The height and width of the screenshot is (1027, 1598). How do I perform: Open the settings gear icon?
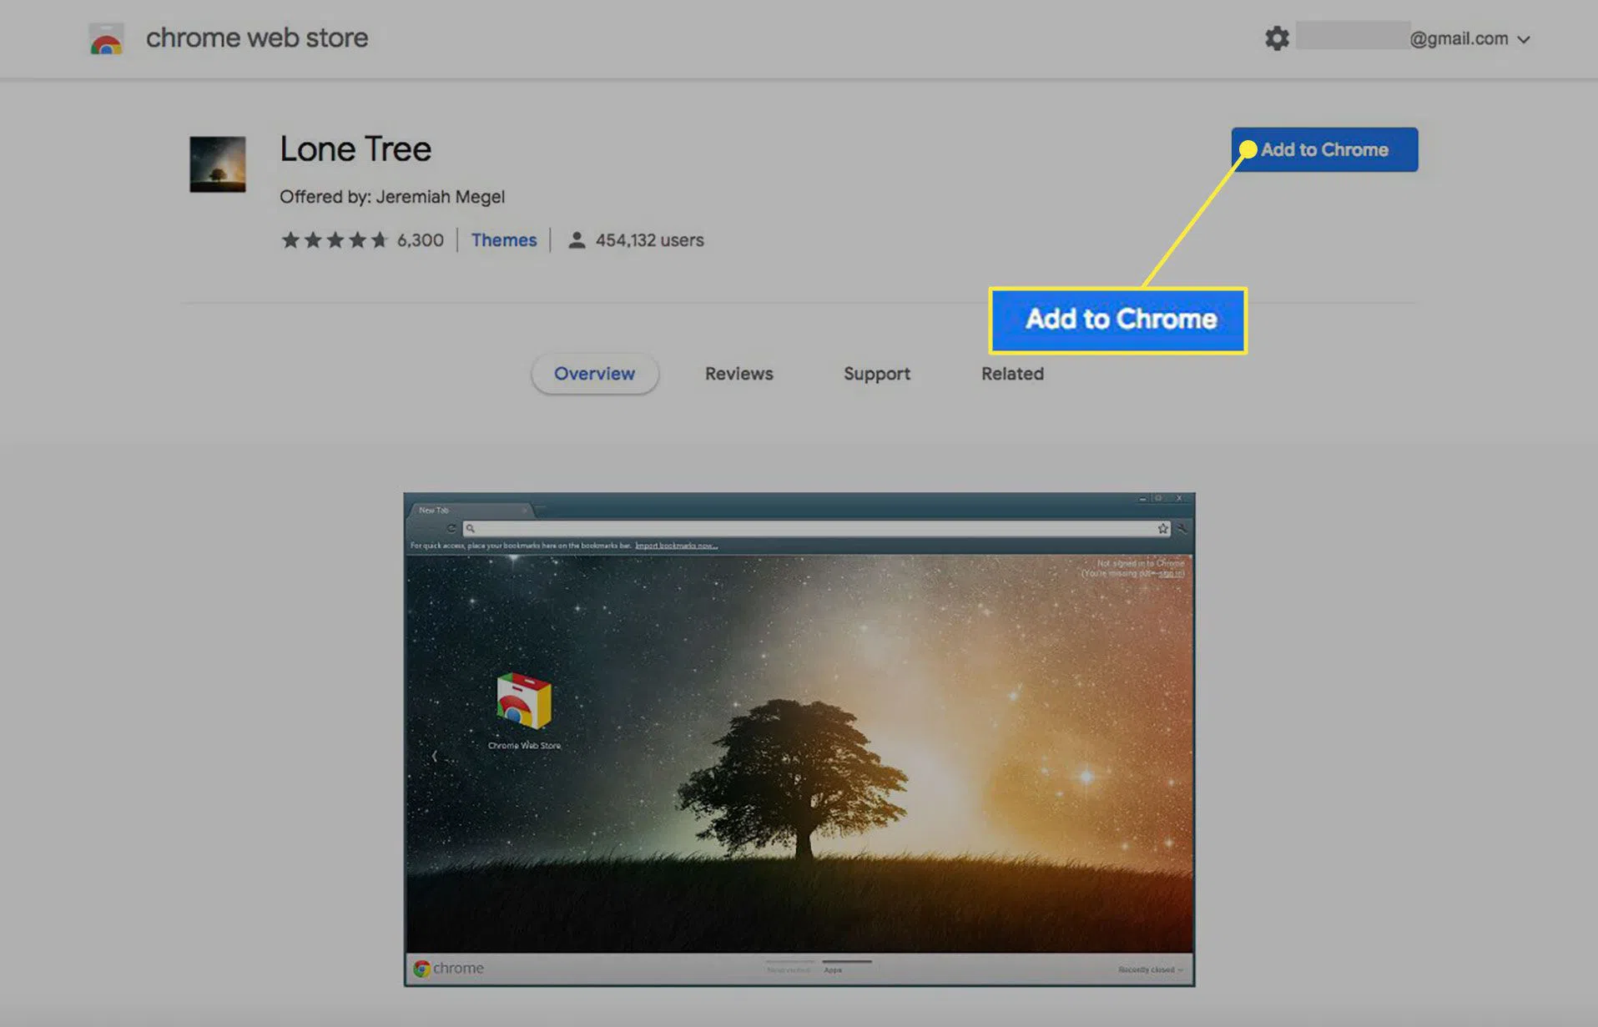click(x=1277, y=38)
